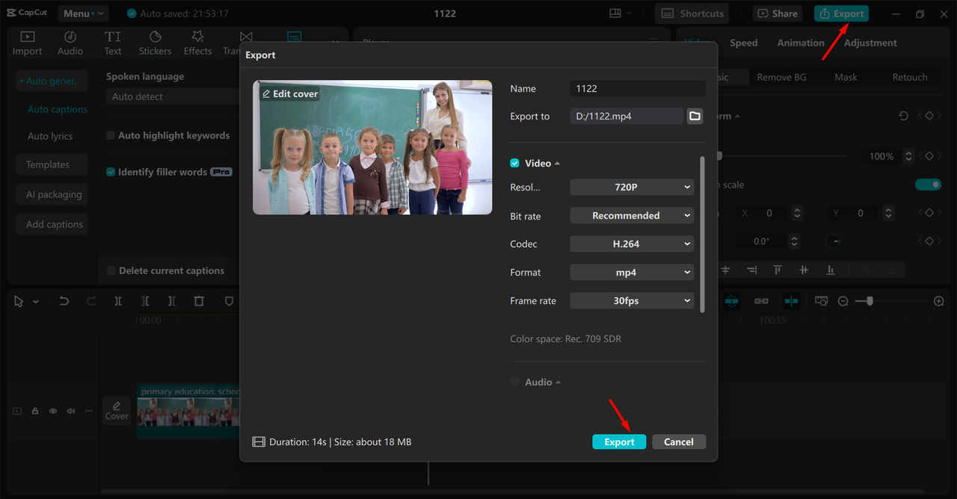Click the Cover button beside the timeline clip
Screen dimensions: 957x499
tap(117, 411)
